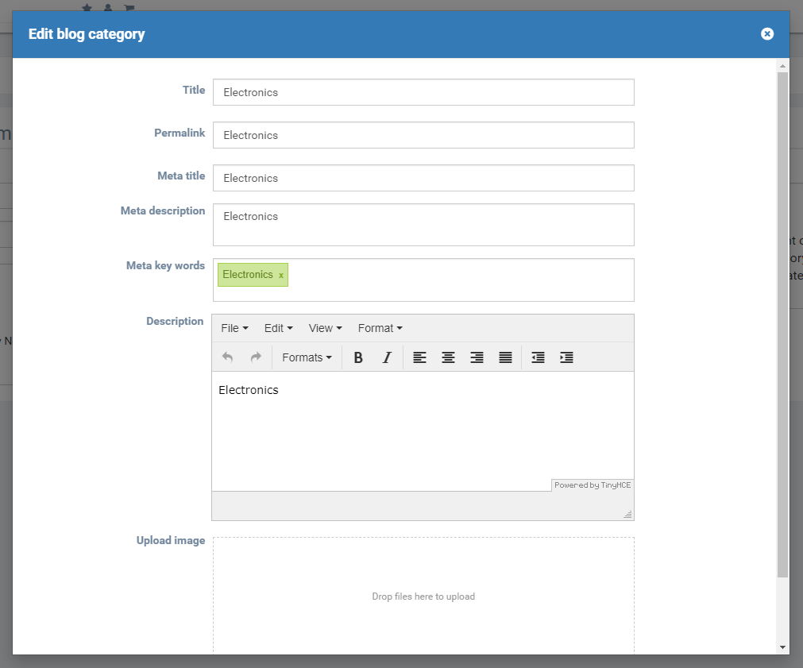Align description text right
The image size is (803, 668).
click(x=477, y=357)
